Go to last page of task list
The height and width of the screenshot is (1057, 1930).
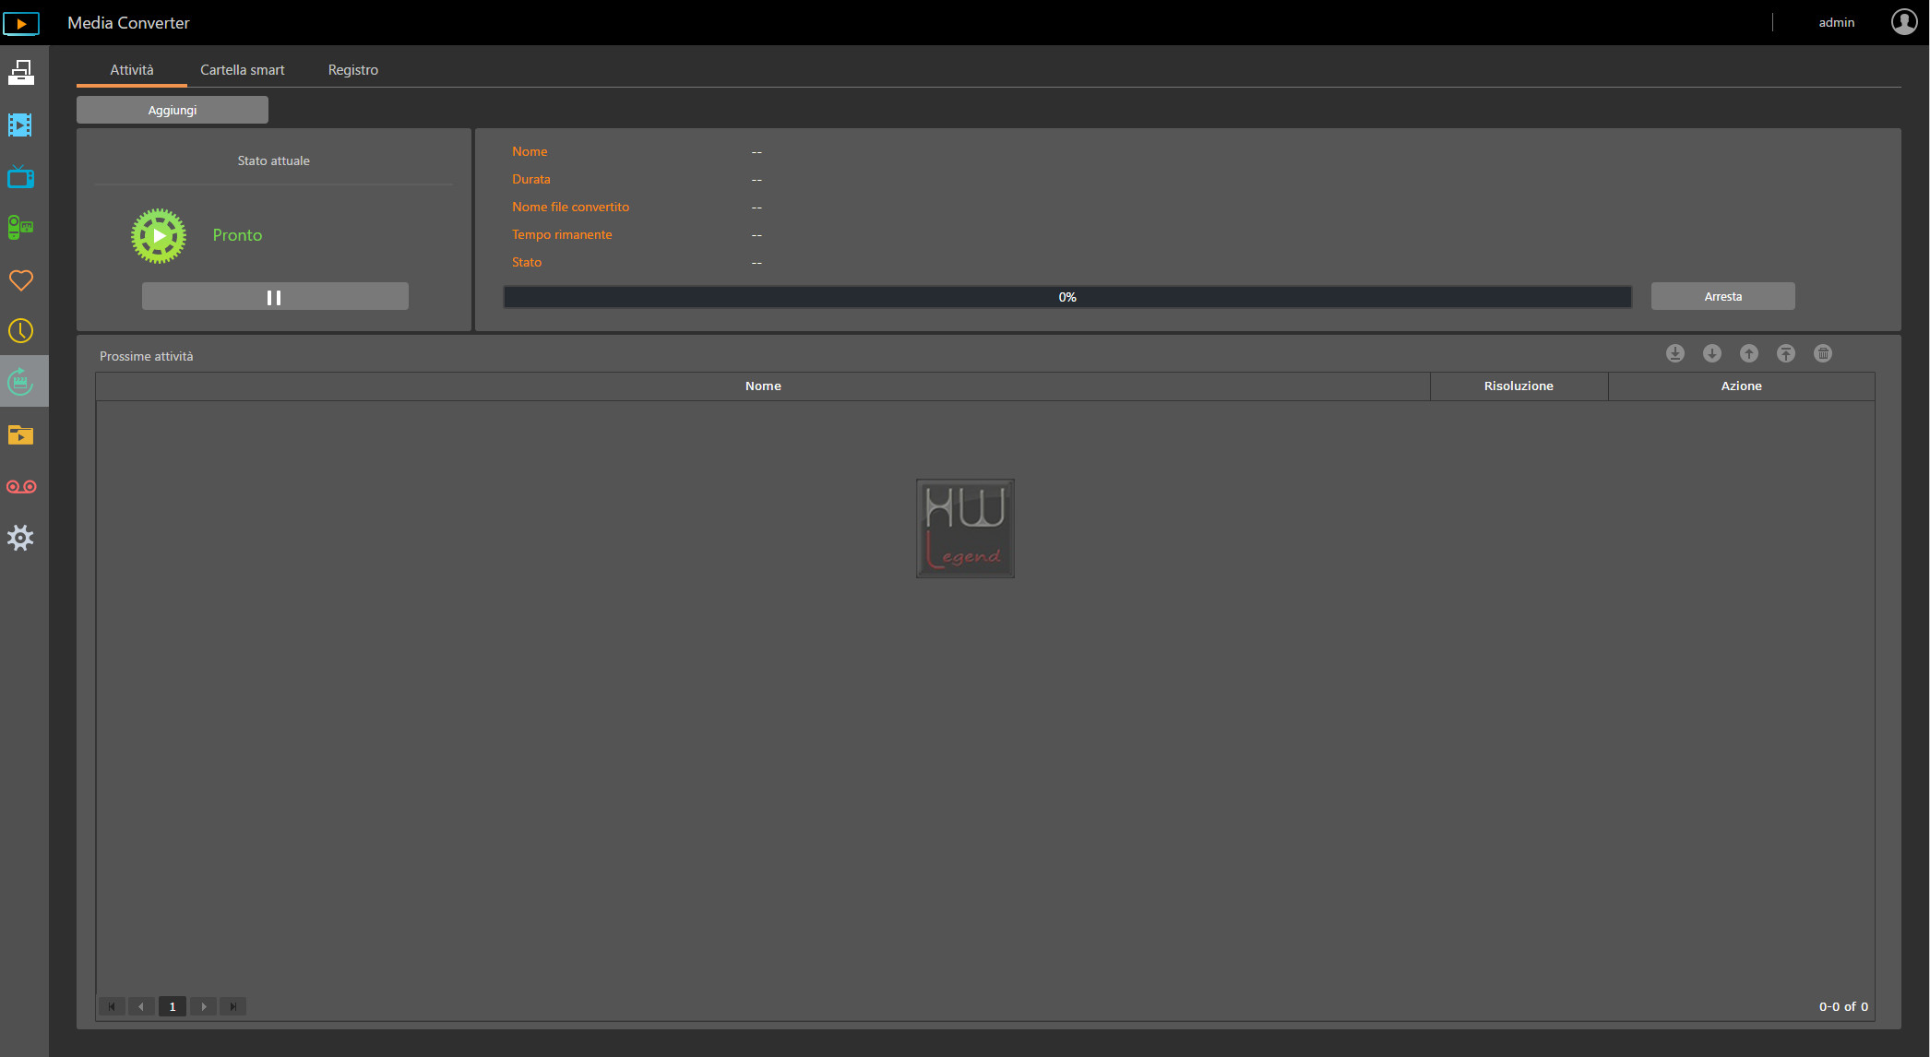click(232, 1006)
